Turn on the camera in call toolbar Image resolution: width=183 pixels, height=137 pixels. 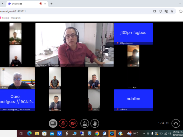click(x=73, y=123)
